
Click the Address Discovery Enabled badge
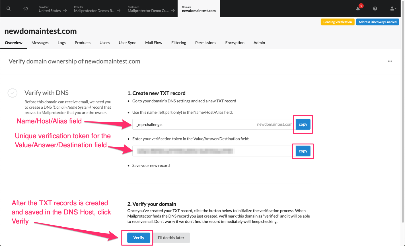point(377,22)
